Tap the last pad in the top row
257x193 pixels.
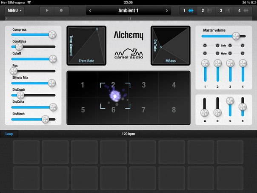point(230,152)
